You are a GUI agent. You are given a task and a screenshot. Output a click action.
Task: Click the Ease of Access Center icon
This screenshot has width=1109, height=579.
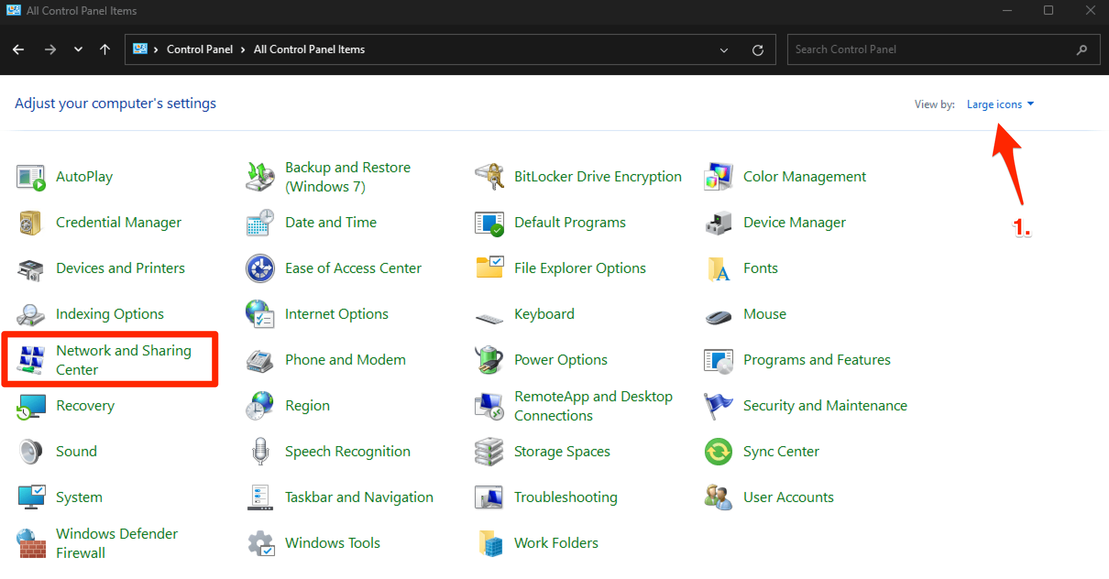[260, 268]
